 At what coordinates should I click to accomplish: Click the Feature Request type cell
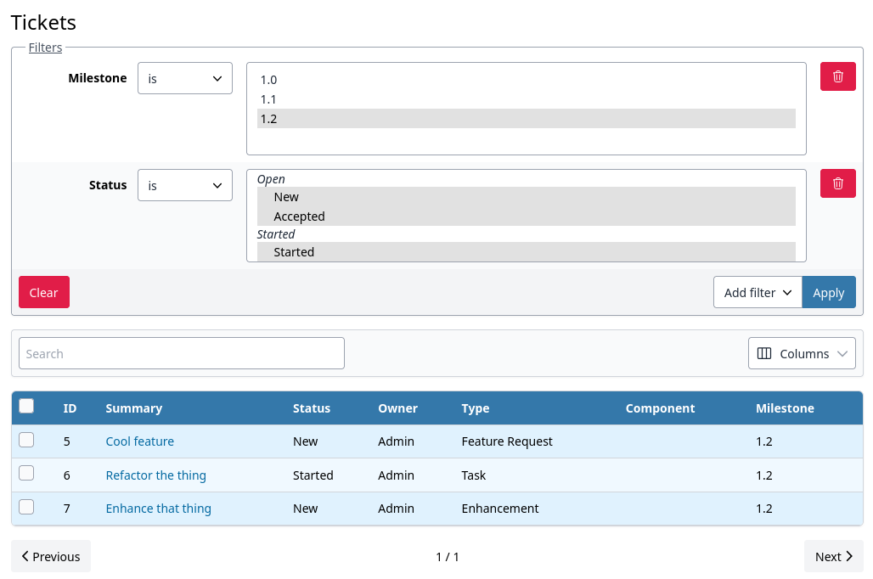click(x=507, y=441)
